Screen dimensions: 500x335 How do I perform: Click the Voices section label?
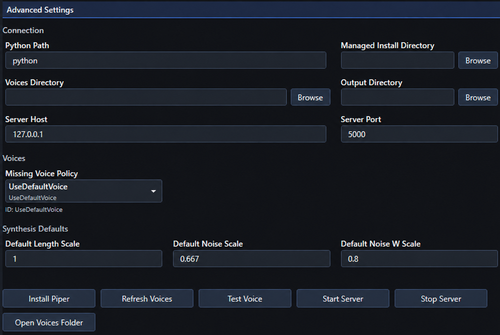point(14,158)
